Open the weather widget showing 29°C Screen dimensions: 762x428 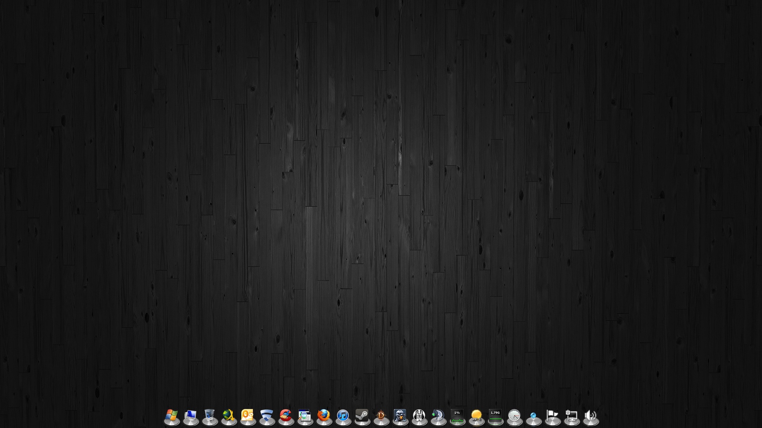point(476,416)
